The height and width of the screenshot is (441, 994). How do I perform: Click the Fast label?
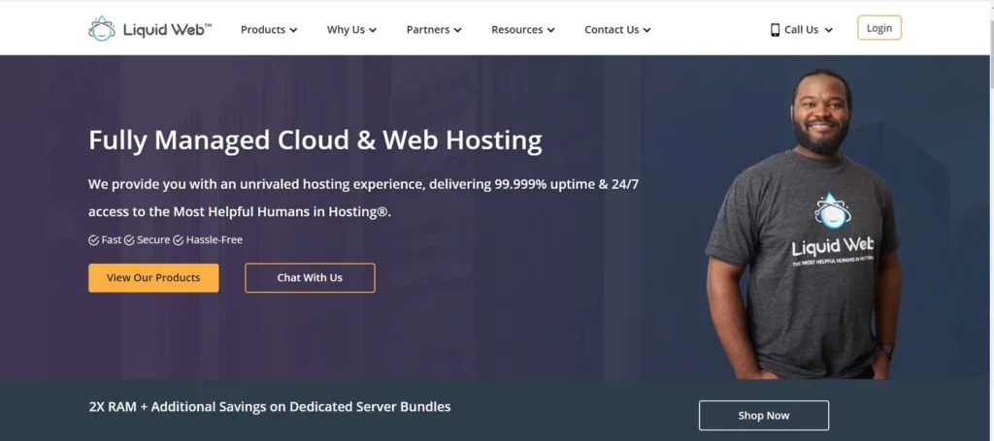point(111,240)
